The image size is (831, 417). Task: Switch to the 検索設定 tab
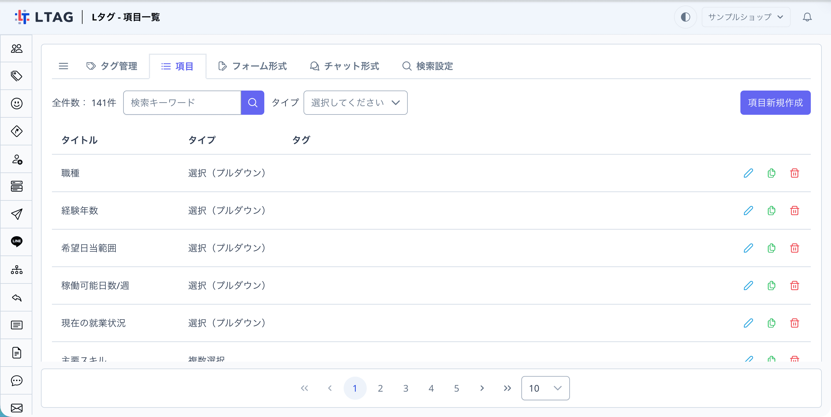click(428, 66)
